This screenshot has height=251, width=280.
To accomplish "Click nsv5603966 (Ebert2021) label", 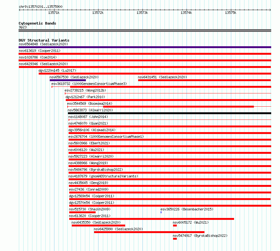I will click(x=89, y=143).
